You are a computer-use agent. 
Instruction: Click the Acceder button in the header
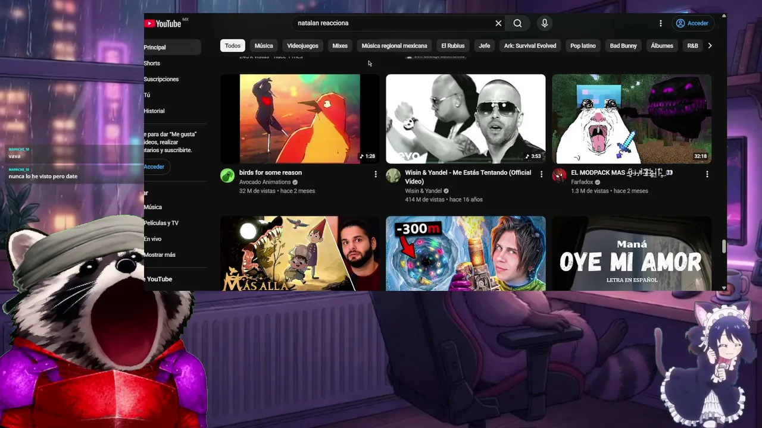[x=692, y=23]
